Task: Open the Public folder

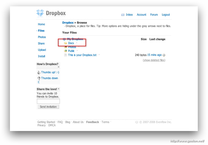Action: coord(71,51)
